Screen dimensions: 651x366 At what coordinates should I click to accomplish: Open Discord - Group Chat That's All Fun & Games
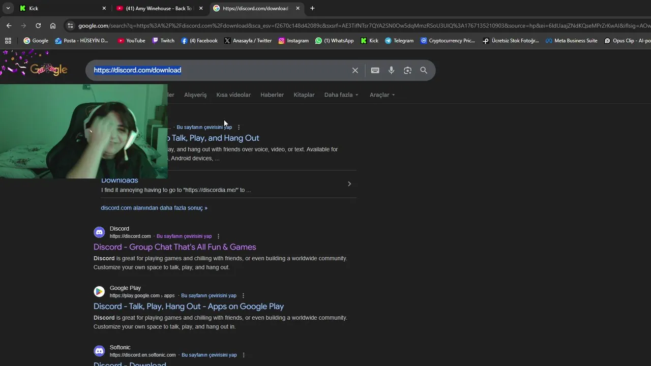coord(174,247)
